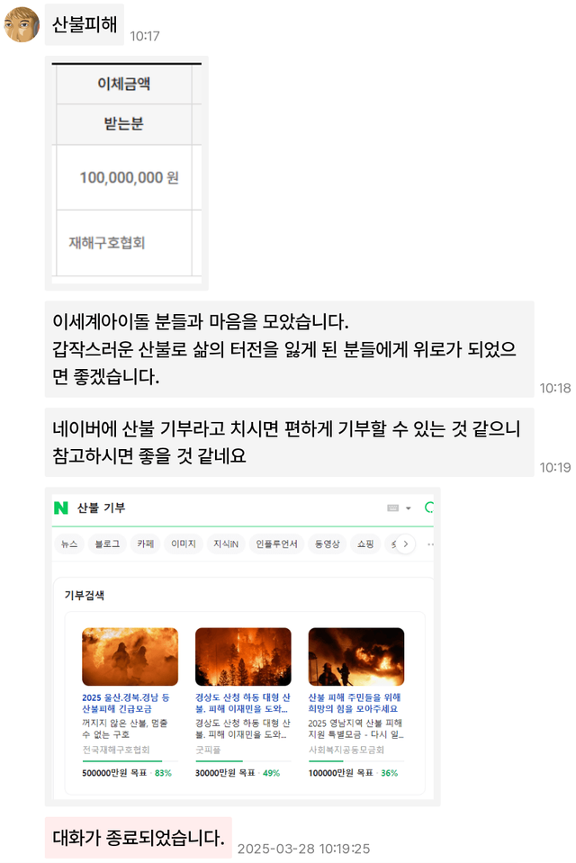The height and width of the screenshot is (863, 576).
Task: Select the 인플루언서 tab
Action: pyautogui.click(x=276, y=544)
